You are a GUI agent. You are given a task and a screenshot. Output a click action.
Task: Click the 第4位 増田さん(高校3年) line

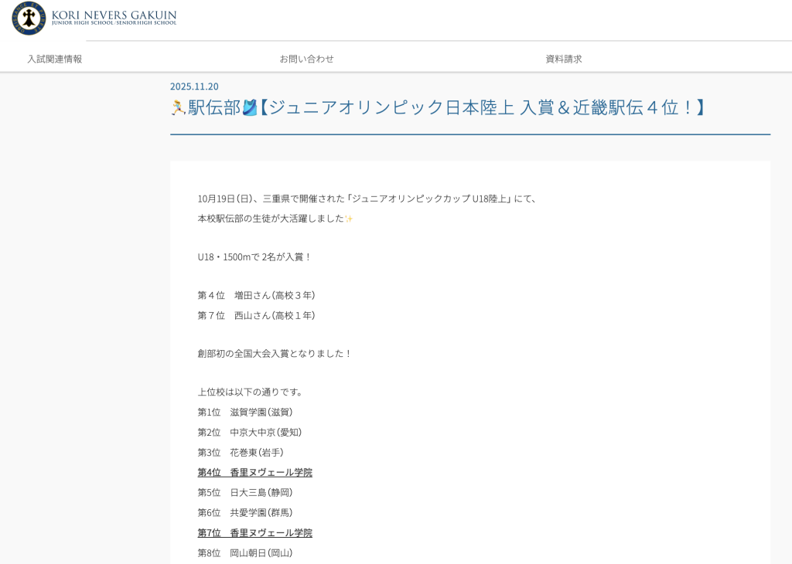[x=256, y=295]
